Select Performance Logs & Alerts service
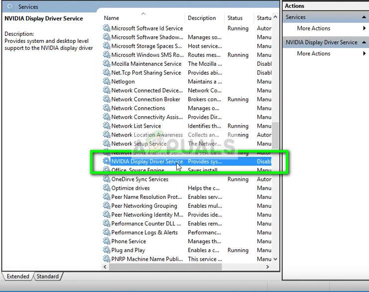The image size is (369, 292). click(x=187, y=232)
